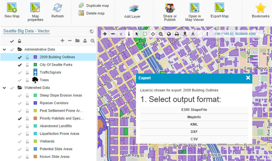Screen dimensions: 272x161
Task: Click the TrafficSignals layer symbol icon
Action: pos(35,72)
